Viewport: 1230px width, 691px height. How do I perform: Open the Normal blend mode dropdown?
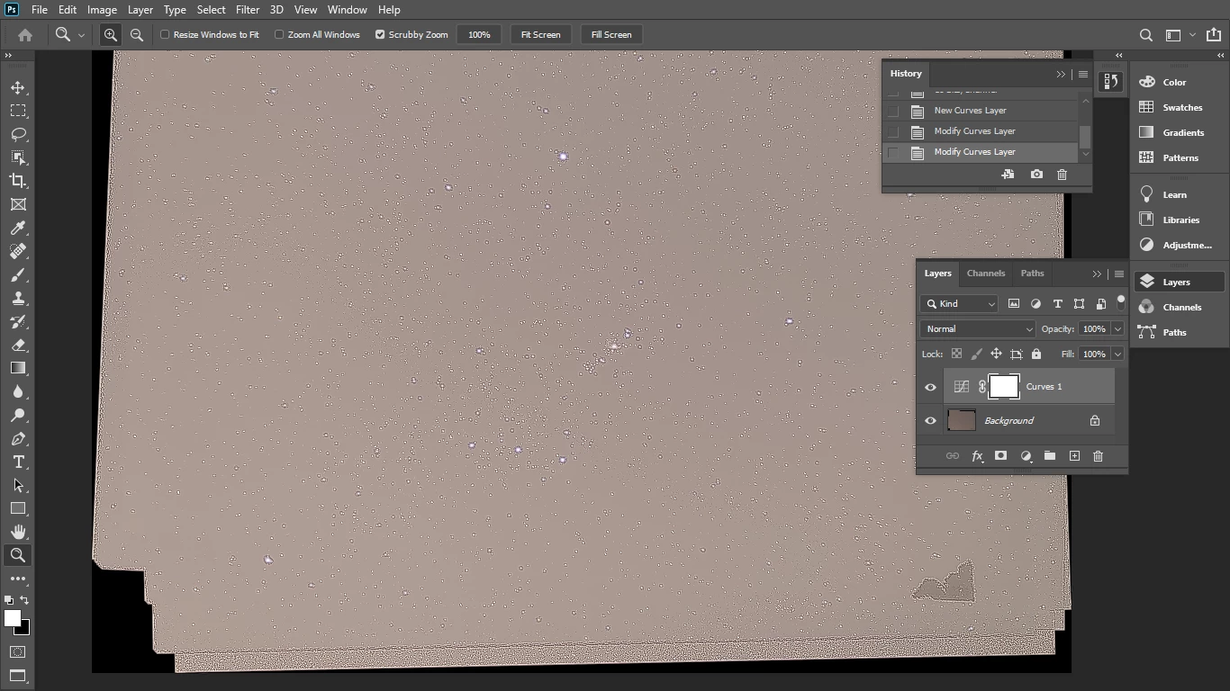(978, 329)
